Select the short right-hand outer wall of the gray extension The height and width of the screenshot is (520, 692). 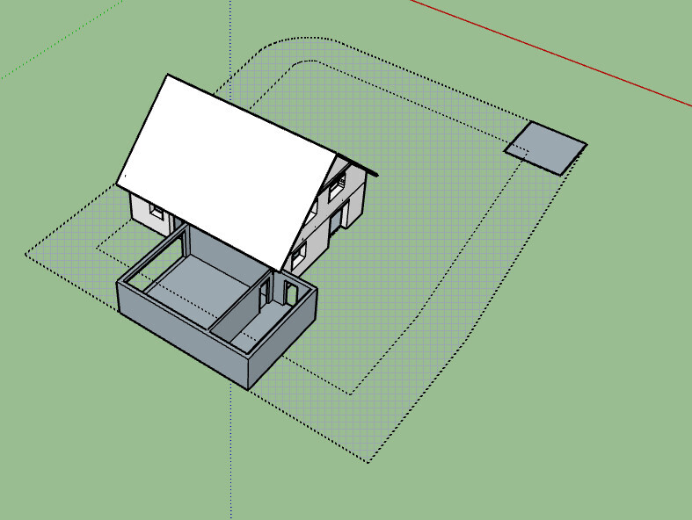point(283,344)
